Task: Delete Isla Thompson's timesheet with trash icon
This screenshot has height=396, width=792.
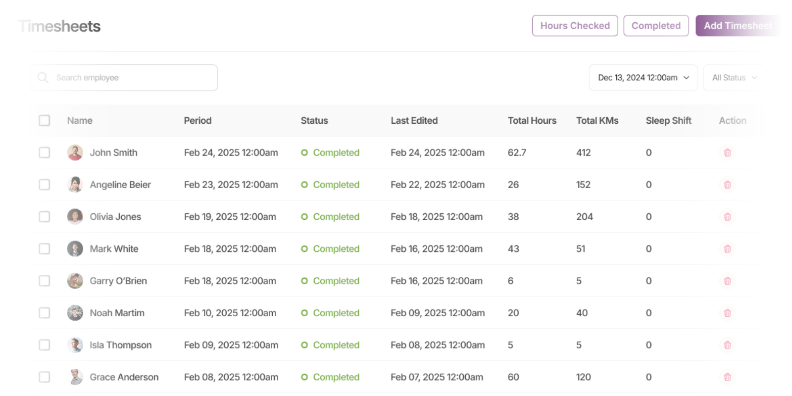Action: pos(727,345)
